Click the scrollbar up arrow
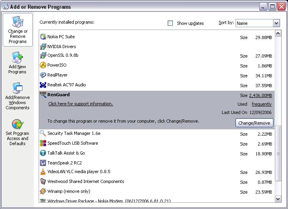Screen dimensions: 288x209 [x=278, y=34]
